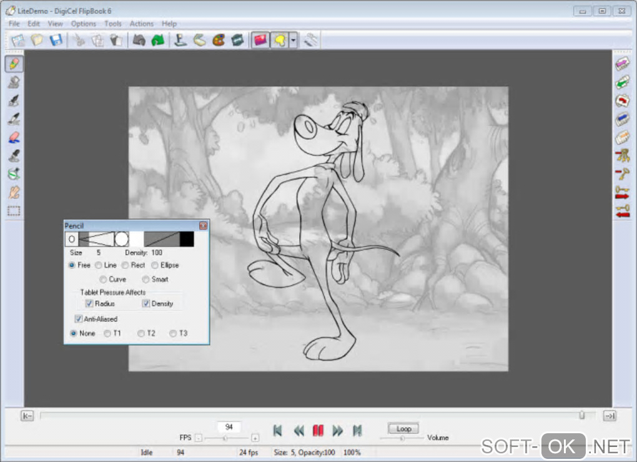This screenshot has height=462, width=637.
Task: Select the dashed rectangle selection tool
Action: [x=14, y=211]
